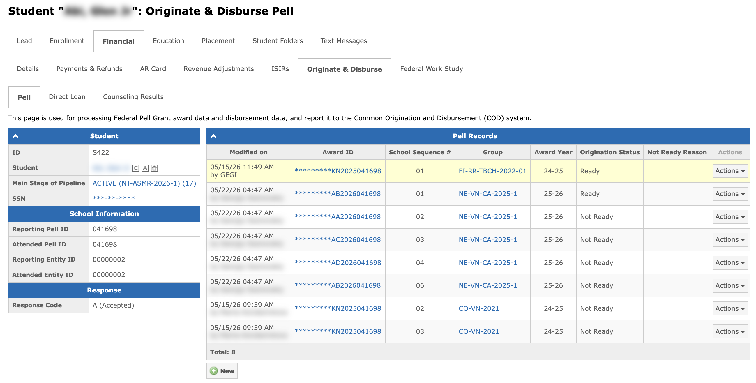Open Actions dropdown for the sequence 06 row
756x383 pixels.
(730, 285)
